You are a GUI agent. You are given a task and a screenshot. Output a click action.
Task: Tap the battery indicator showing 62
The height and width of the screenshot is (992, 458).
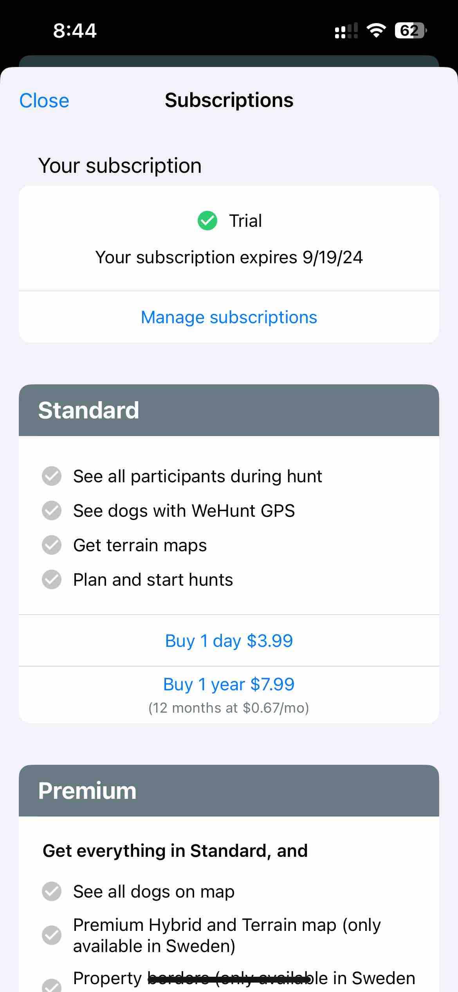pos(411,30)
